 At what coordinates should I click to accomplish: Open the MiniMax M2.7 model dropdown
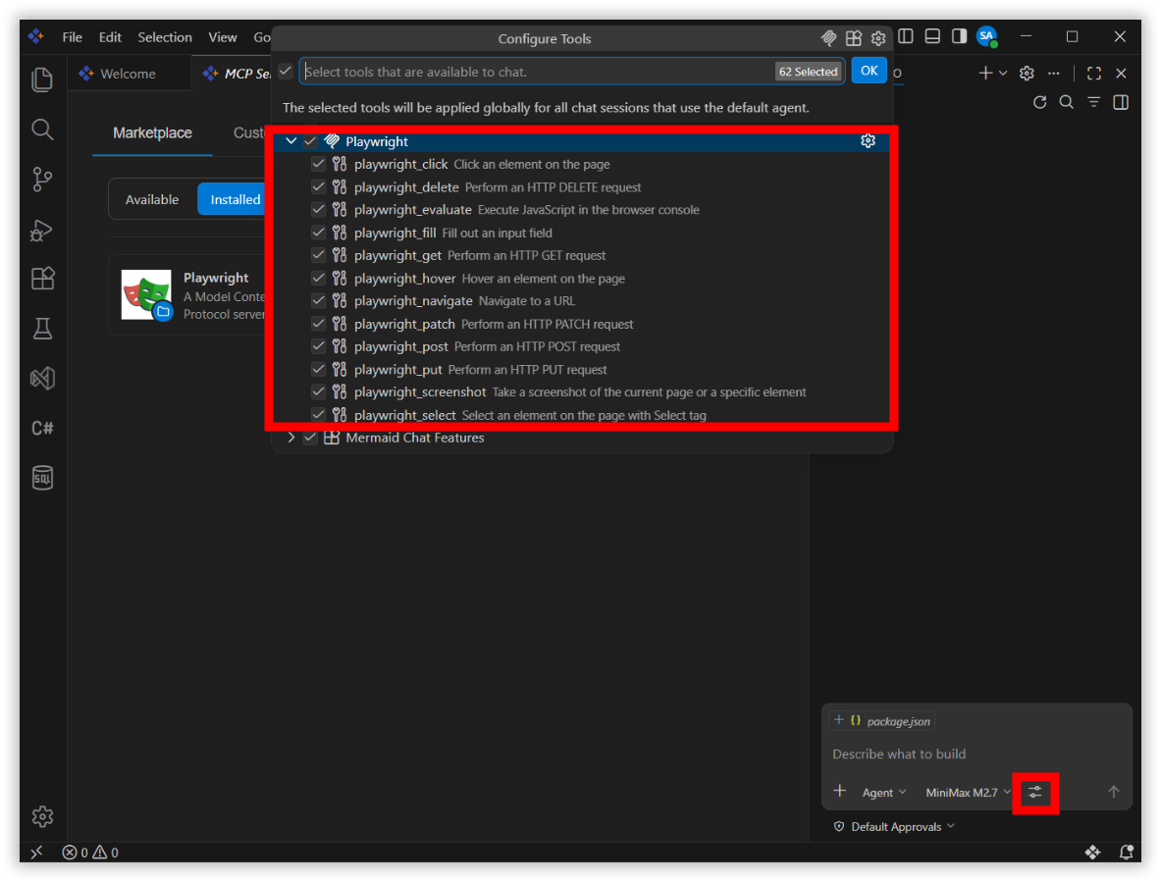[968, 793]
